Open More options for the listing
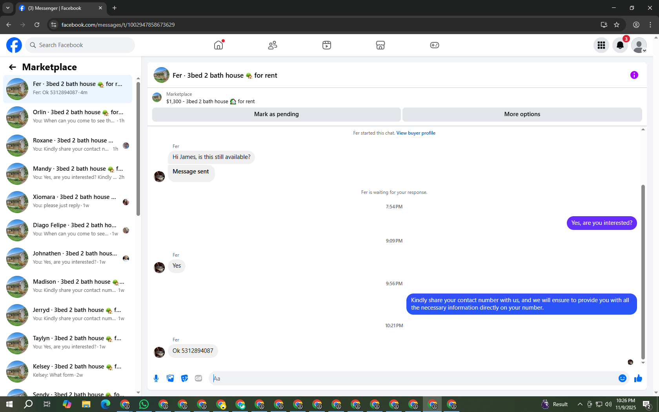Viewport: 659px width, 412px height. pyautogui.click(x=522, y=114)
